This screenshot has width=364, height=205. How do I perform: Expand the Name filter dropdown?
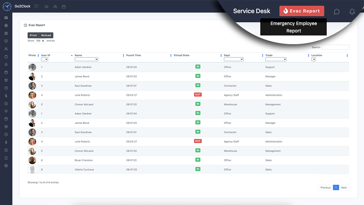click(86, 59)
